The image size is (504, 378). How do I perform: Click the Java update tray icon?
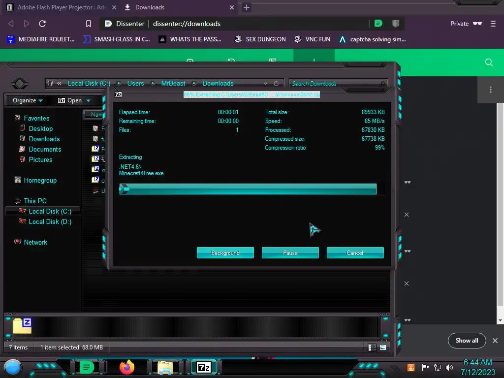click(411, 367)
